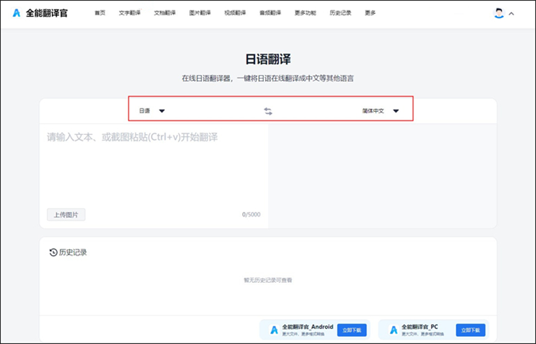Open the 日语 source language dropdown
Viewport: 536px width, 344px height.
pyautogui.click(x=152, y=111)
